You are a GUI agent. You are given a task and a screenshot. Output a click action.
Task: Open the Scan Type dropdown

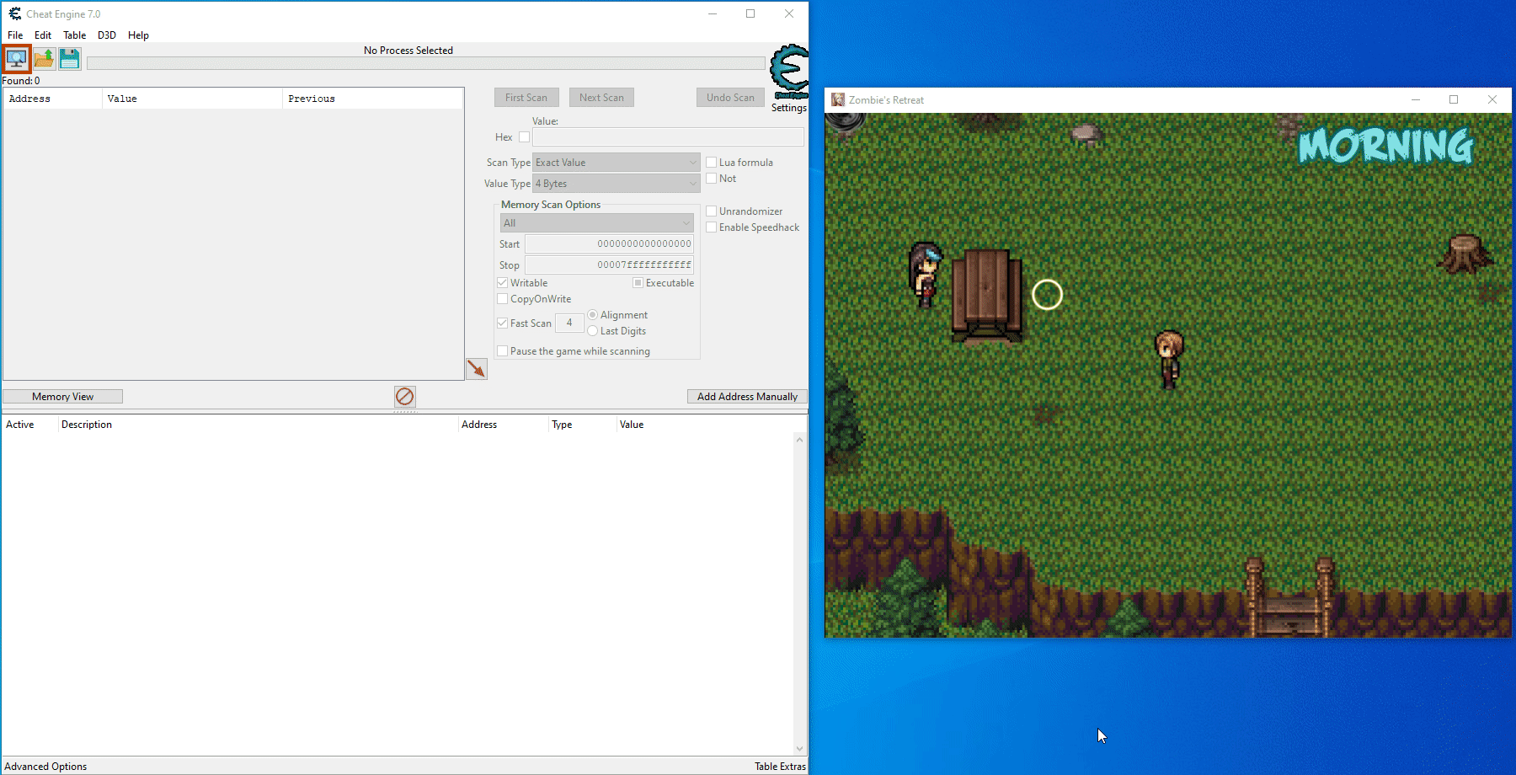(617, 162)
